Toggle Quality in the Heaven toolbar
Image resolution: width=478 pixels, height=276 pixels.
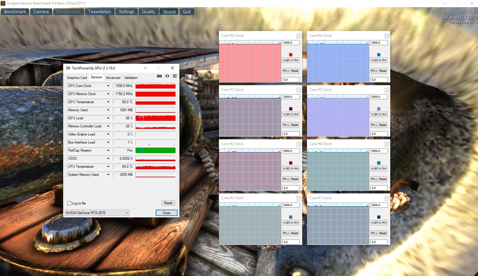coord(149,12)
